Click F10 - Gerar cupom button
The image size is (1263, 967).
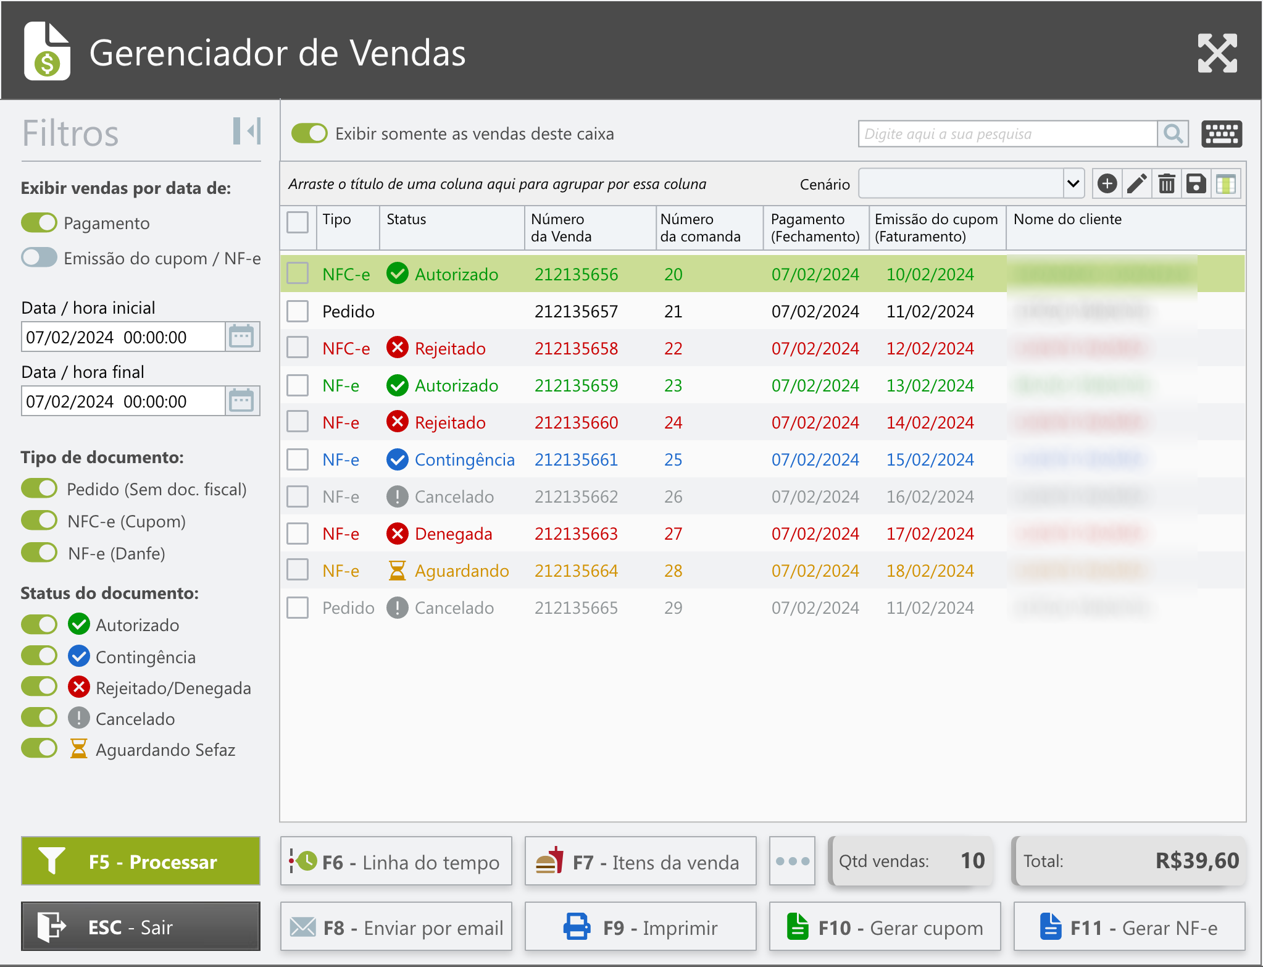(885, 926)
